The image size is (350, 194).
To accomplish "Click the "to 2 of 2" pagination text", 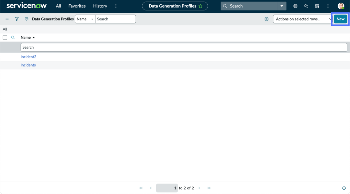I will coord(186,188).
